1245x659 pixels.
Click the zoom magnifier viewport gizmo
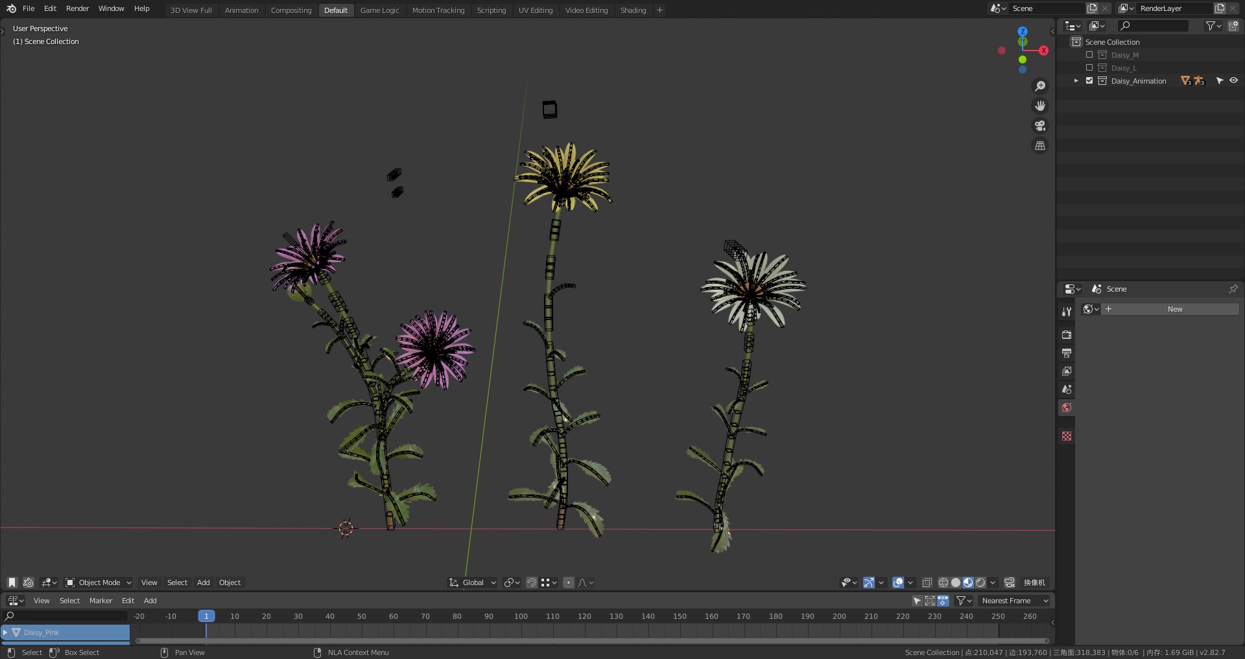pyautogui.click(x=1040, y=86)
